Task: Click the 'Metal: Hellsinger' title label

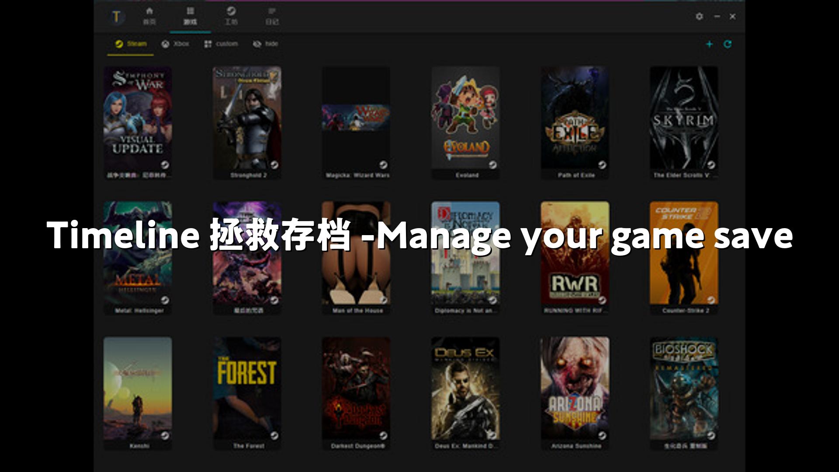Action: (x=139, y=311)
